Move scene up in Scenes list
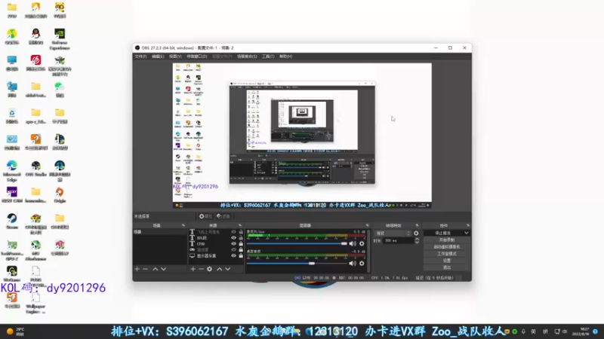The height and width of the screenshot is (339, 604). click(156, 269)
